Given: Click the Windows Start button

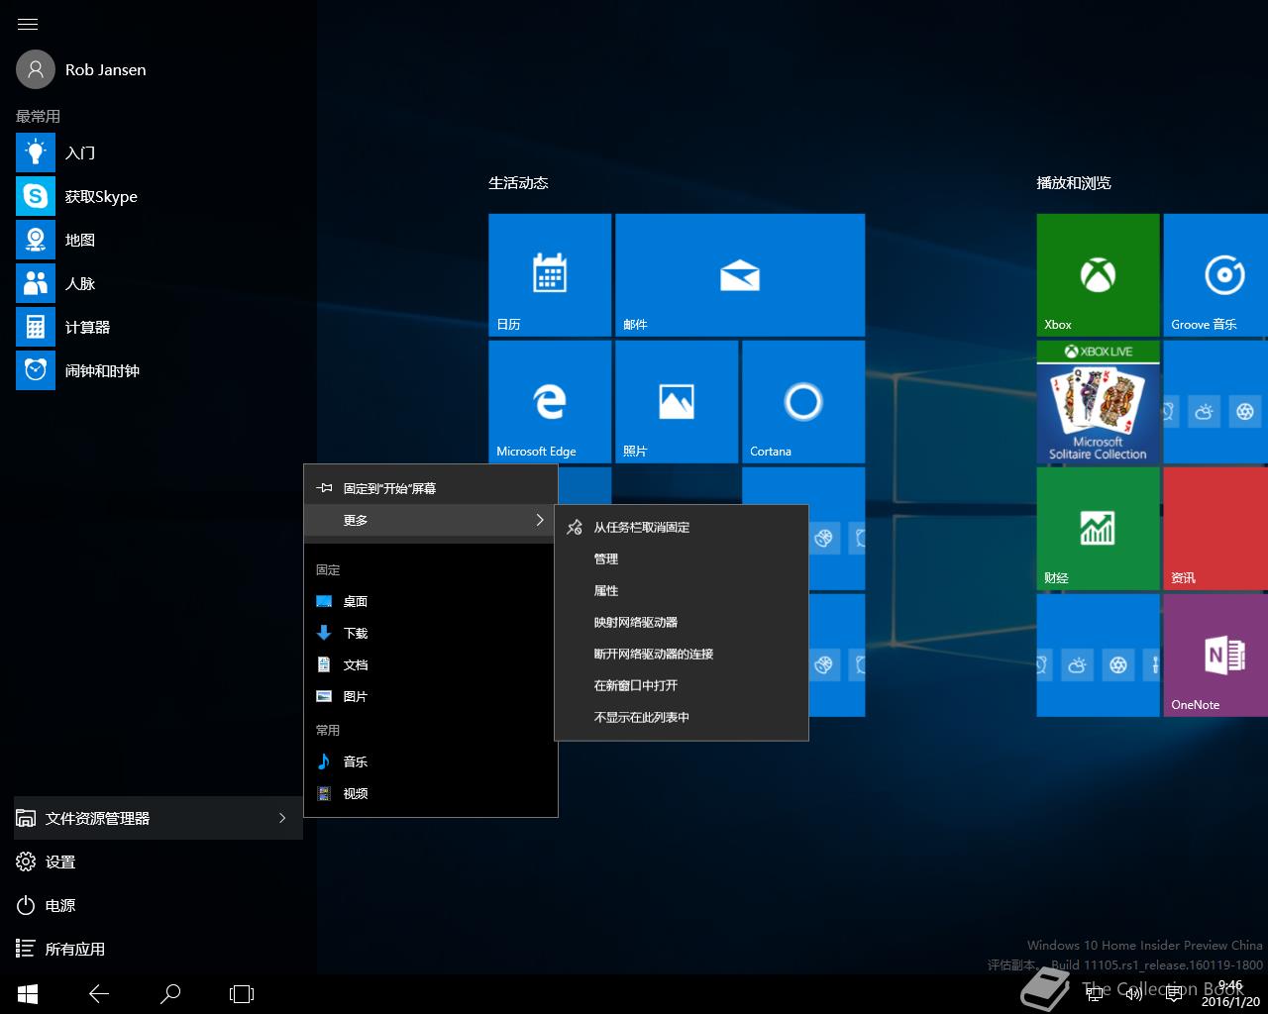Looking at the screenshot, I should 28,994.
